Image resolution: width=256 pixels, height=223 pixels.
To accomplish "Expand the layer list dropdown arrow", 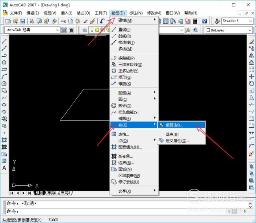I will (x=181, y=30).
